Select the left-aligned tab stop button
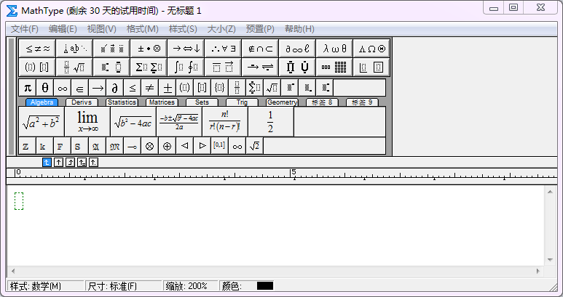Screen dimensions: 563x297 point(47,162)
